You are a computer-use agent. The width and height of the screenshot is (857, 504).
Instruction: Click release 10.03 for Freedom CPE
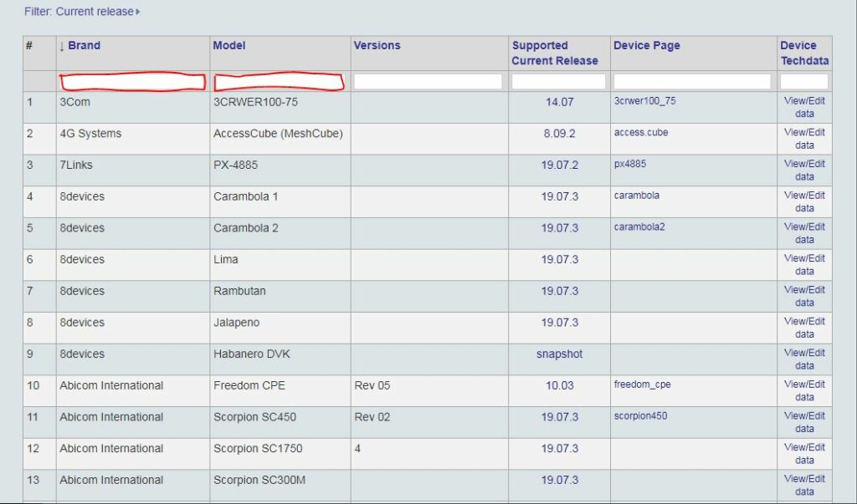tap(559, 385)
